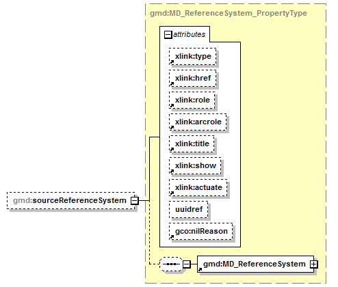Click the gmd:sourceReferenceSystem element box
Image resolution: width=338 pixels, height=287 pixels.
coord(71,201)
